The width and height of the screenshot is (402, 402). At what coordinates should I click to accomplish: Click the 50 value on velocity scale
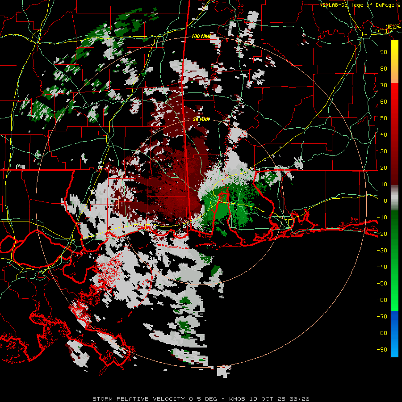pyautogui.click(x=384, y=118)
